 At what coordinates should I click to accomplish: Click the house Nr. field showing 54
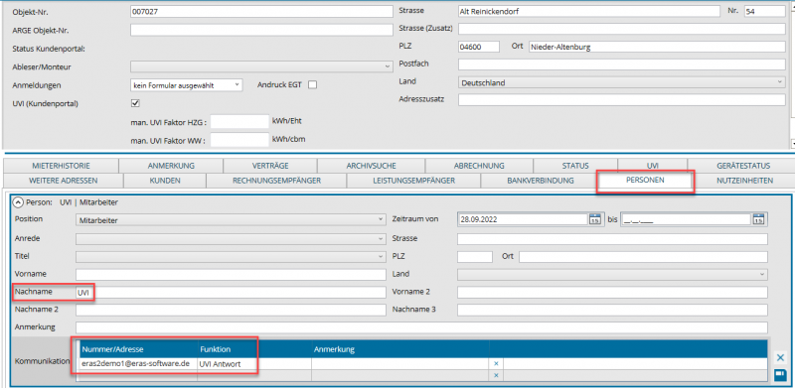[x=764, y=11]
